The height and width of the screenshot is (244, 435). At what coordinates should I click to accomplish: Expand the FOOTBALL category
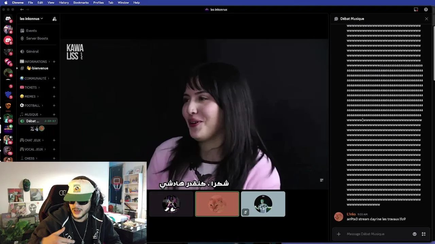click(x=31, y=105)
